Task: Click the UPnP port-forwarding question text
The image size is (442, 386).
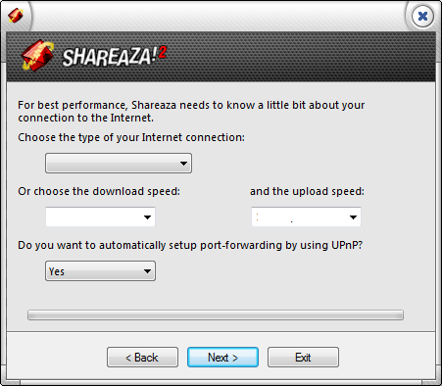Action: 190,245
